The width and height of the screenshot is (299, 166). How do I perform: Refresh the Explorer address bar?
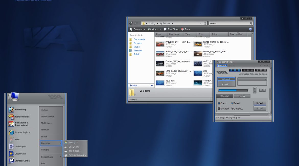tap(205, 23)
